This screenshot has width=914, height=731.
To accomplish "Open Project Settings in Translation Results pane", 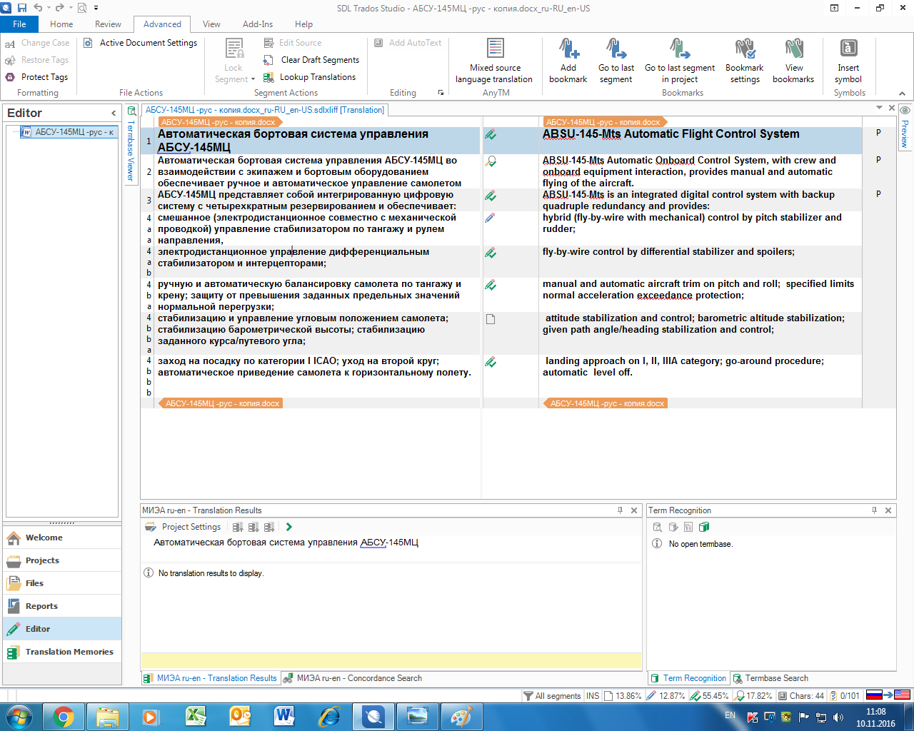I will click(x=184, y=527).
